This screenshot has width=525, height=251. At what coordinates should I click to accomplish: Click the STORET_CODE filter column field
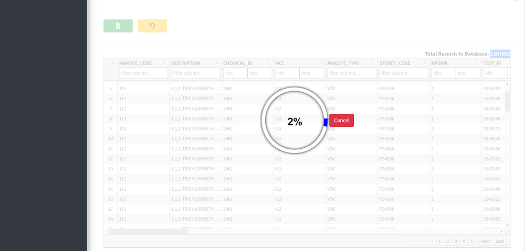[x=404, y=73]
